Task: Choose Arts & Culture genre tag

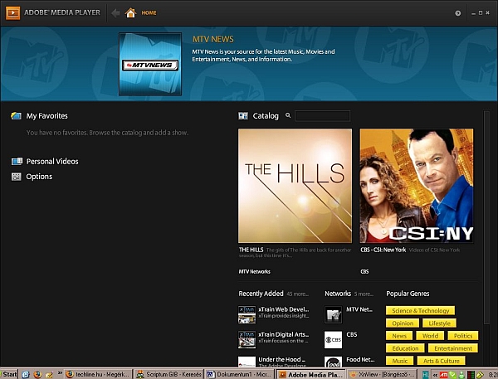Action: (441, 361)
